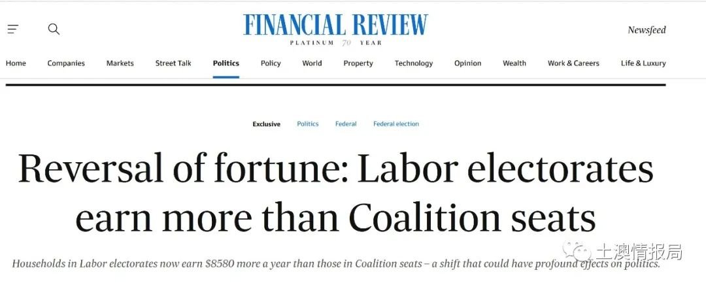
Task: Open the Wealth section
Action: [x=514, y=63]
